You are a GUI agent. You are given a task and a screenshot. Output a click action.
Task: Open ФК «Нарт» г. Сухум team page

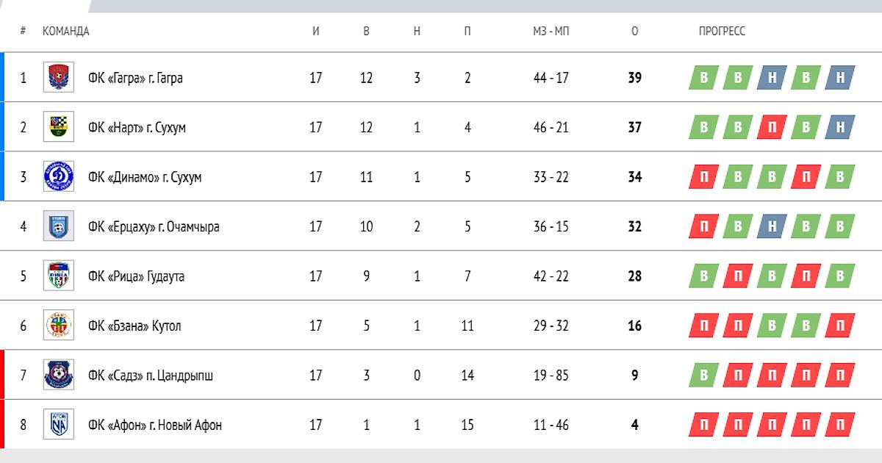coord(137,127)
